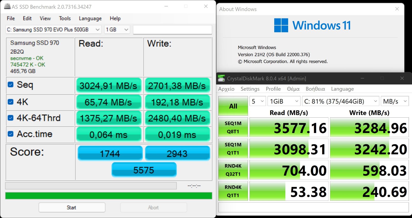This screenshot has height=218, width=412.
Task: Click the Seq read result 3024,91 MB/s
Action: pyautogui.click(x=109, y=86)
